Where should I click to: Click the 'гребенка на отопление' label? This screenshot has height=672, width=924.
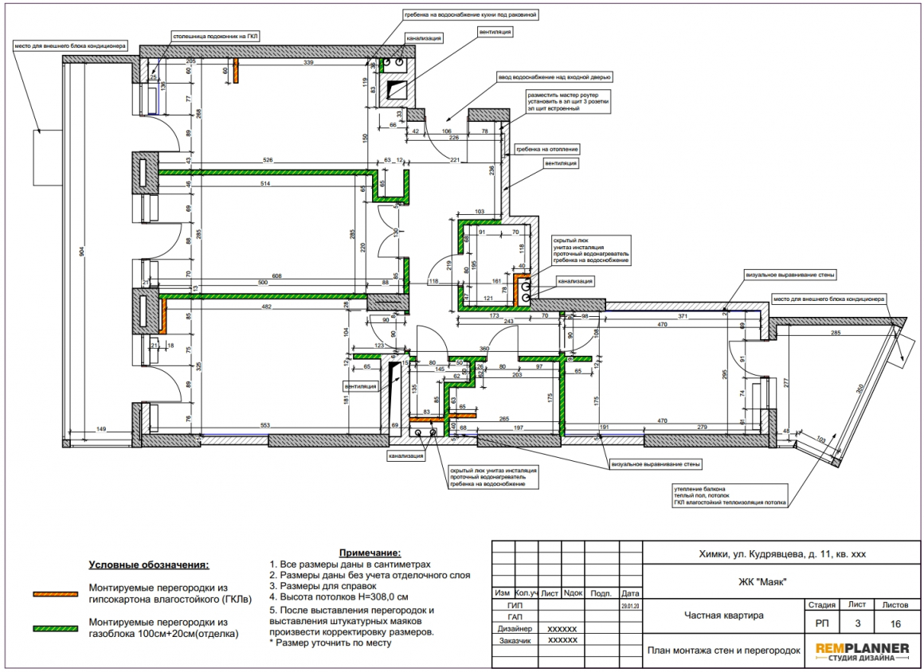[x=547, y=150]
